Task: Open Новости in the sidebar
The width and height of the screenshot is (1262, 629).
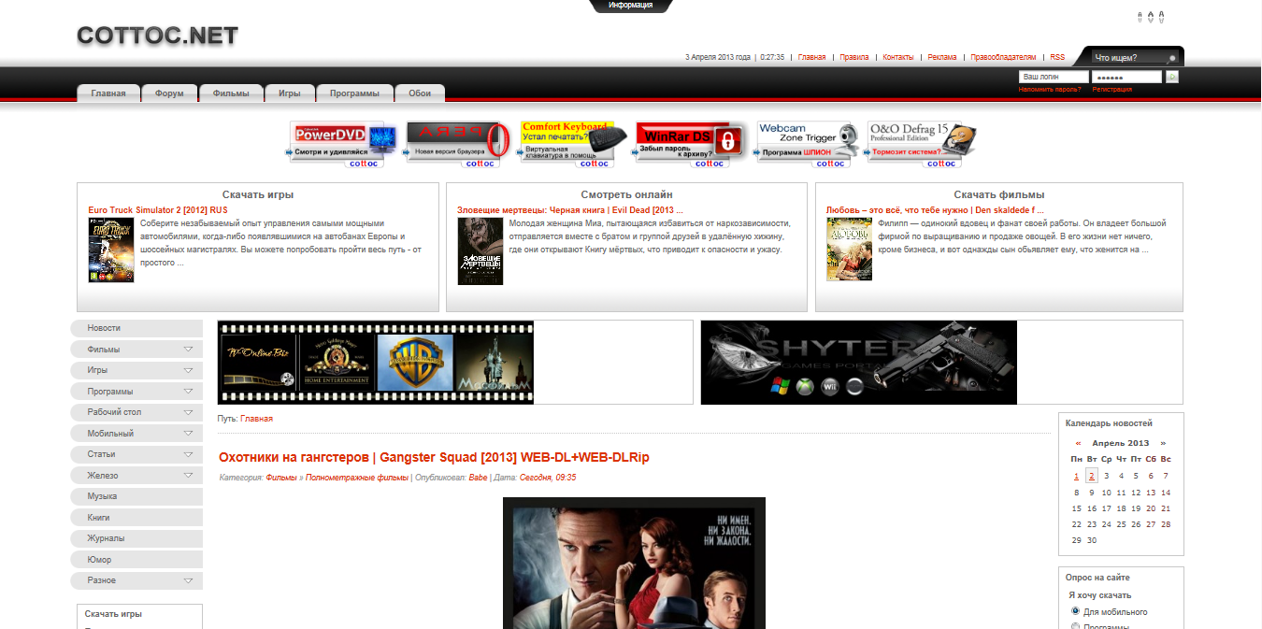Action: 136,328
